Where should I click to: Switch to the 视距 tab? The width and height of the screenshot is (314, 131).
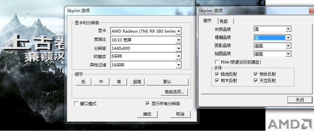[x=226, y=21]
